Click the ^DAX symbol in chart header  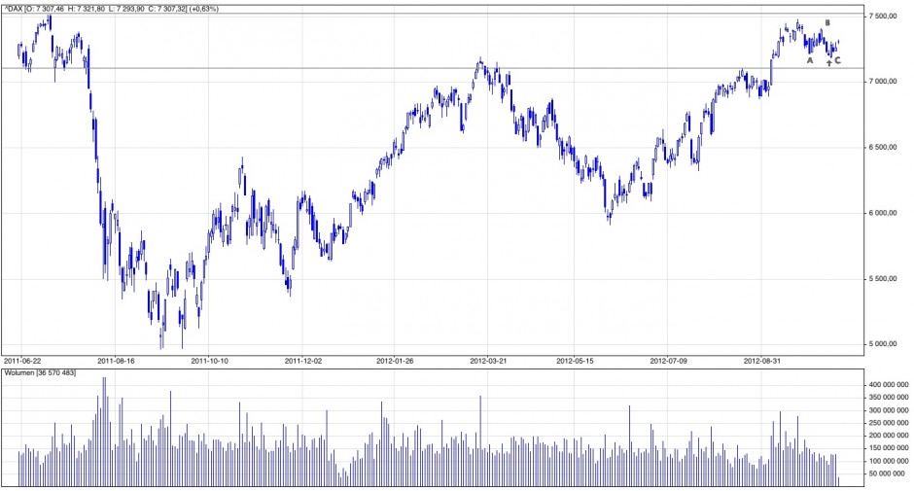(14, 8)
